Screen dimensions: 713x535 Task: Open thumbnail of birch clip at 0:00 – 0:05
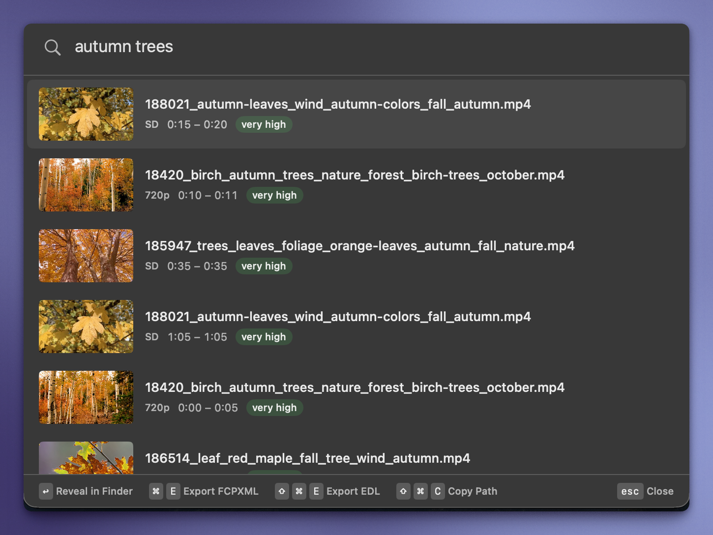coord(86,397)
